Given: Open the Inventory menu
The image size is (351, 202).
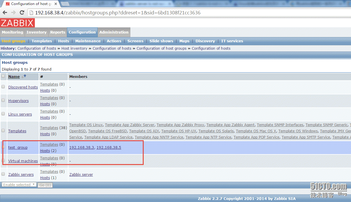Looking at the screenshot, I should (x=37, y=32).
